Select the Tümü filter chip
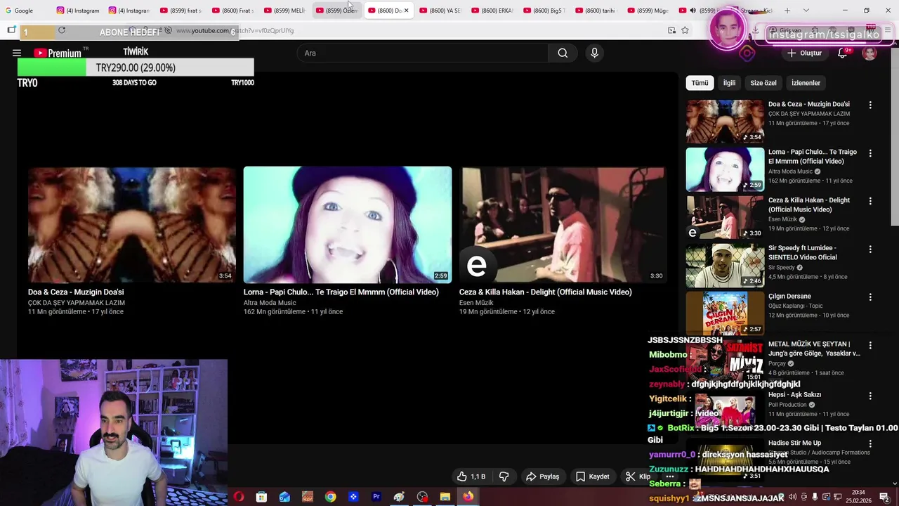The image size is (899, 506). [x=700, y=83]
